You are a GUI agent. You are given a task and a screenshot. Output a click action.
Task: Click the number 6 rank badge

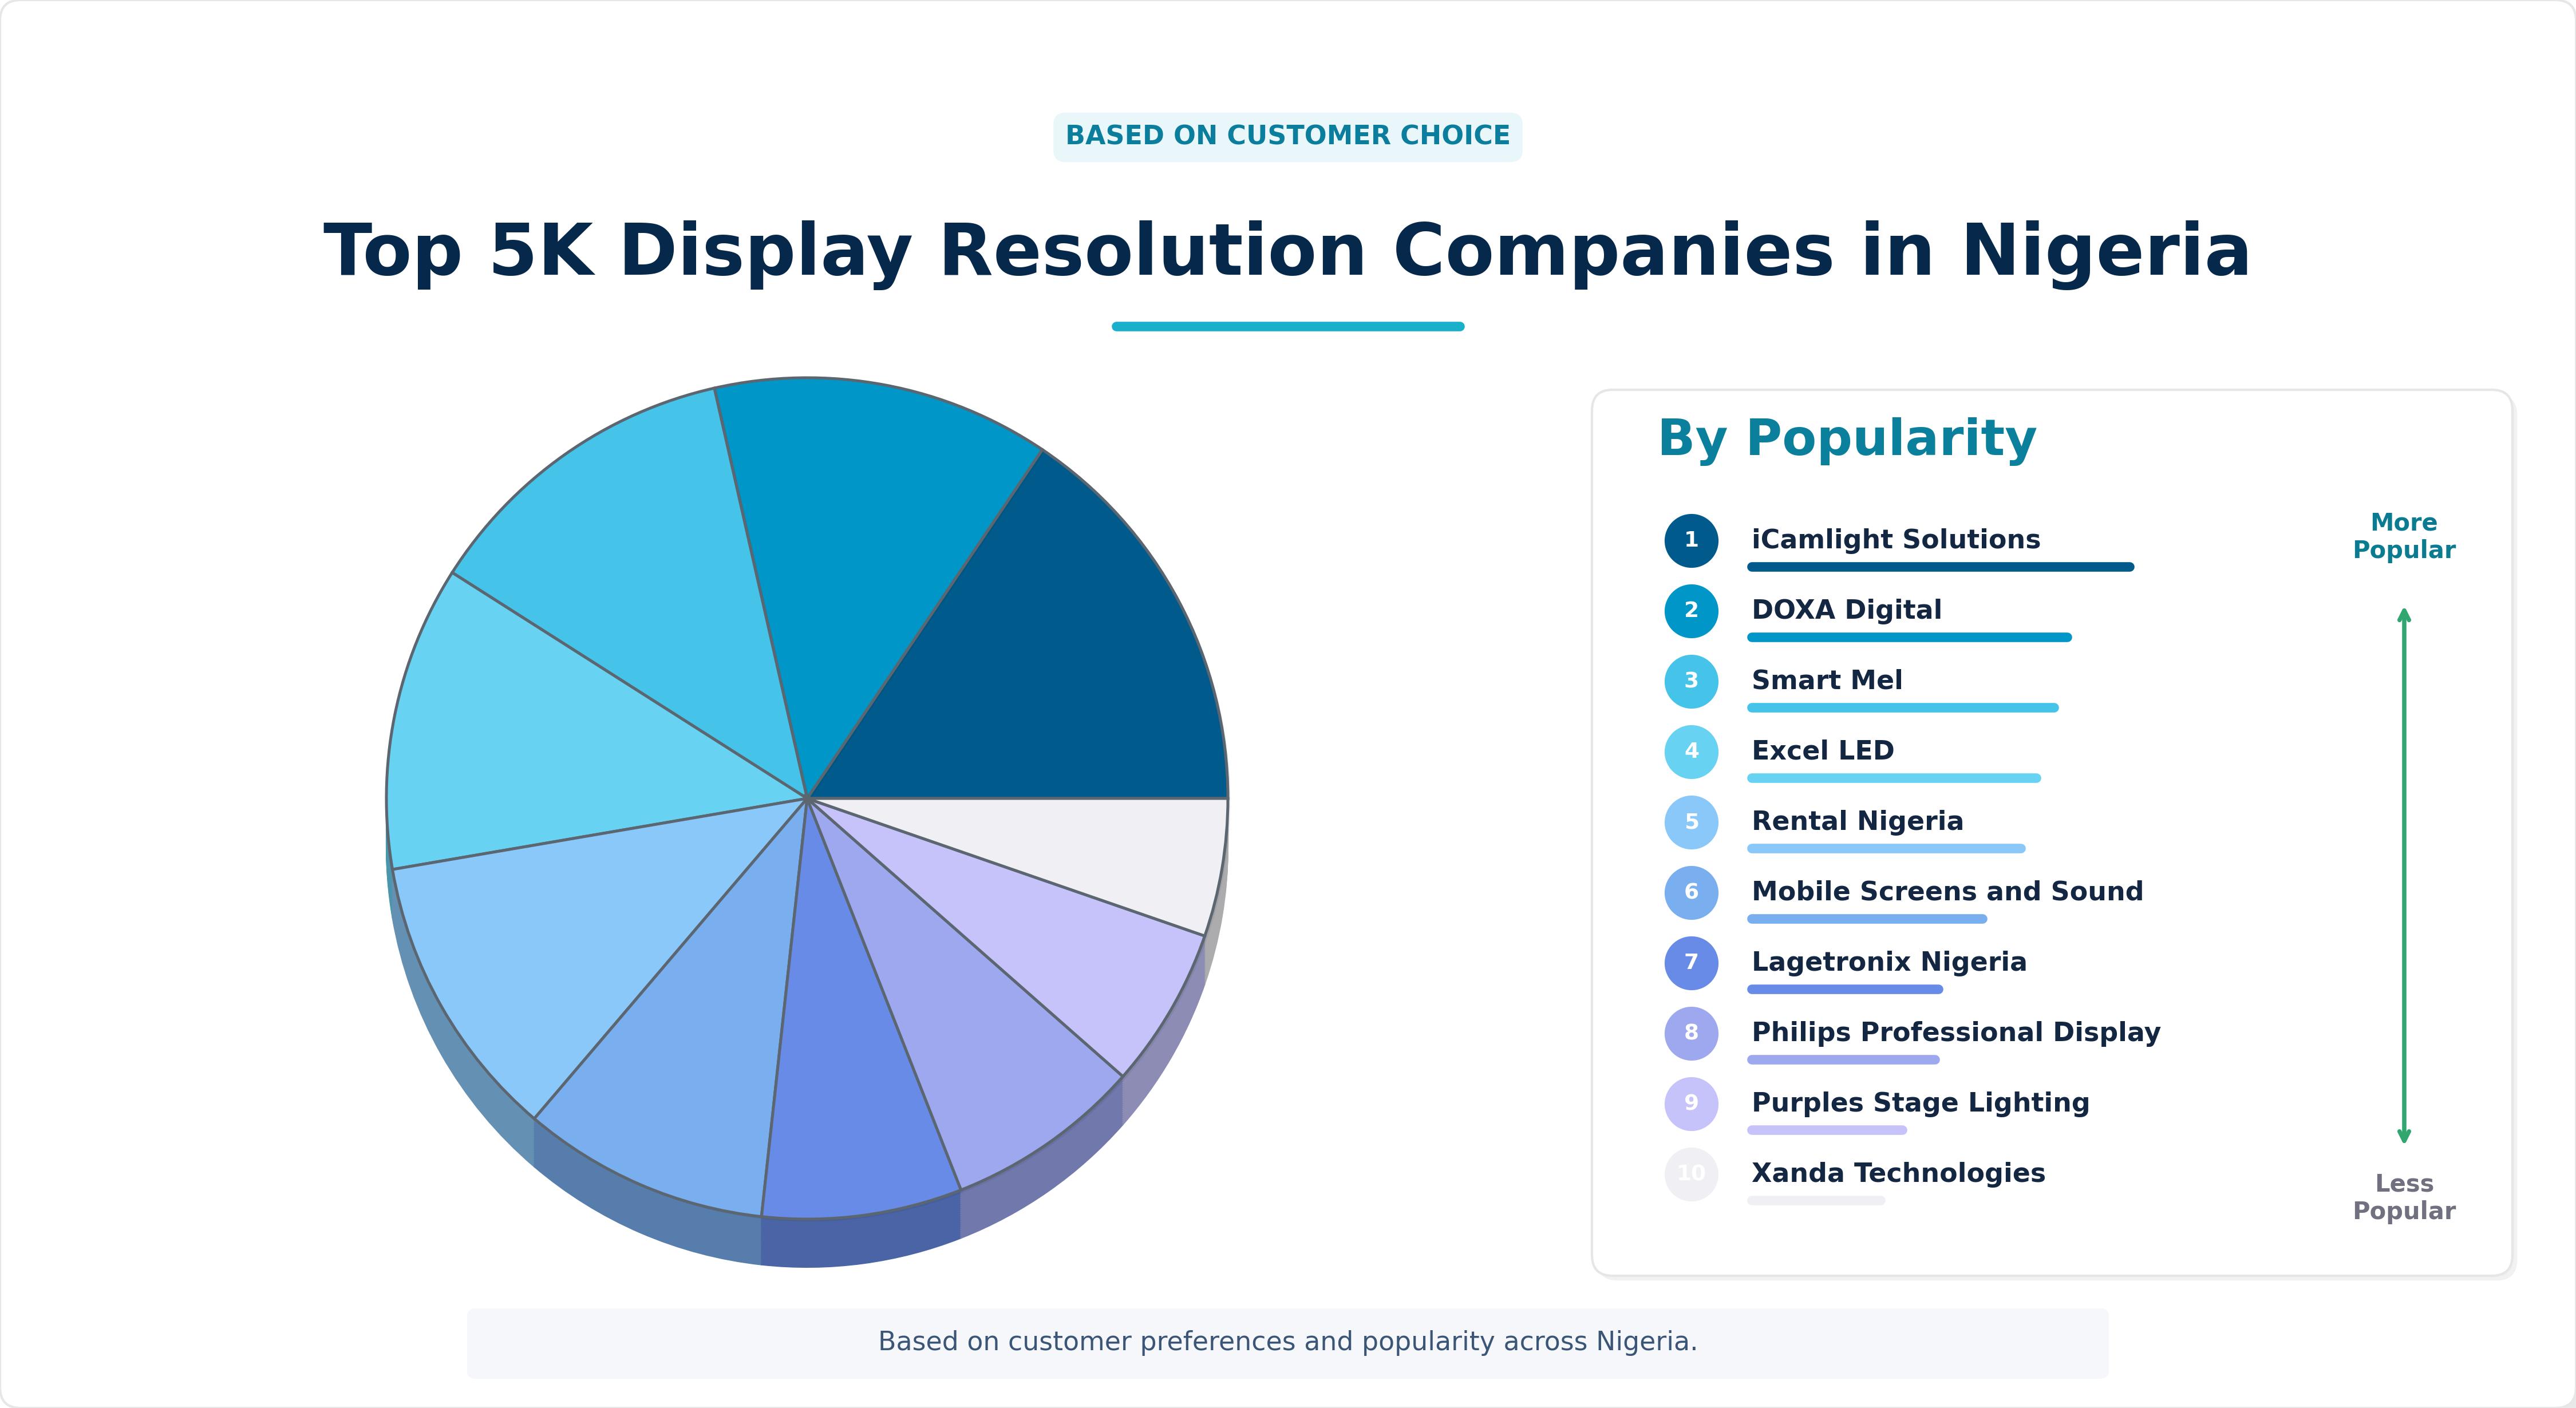click(1691, 892)
